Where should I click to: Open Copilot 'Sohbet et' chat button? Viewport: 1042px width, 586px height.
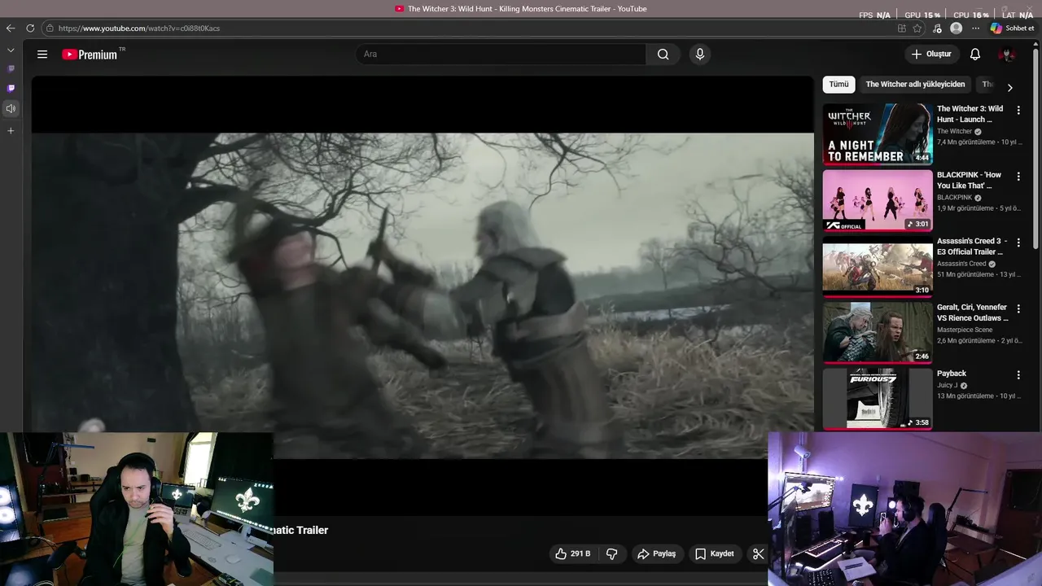click(1012, 28)
